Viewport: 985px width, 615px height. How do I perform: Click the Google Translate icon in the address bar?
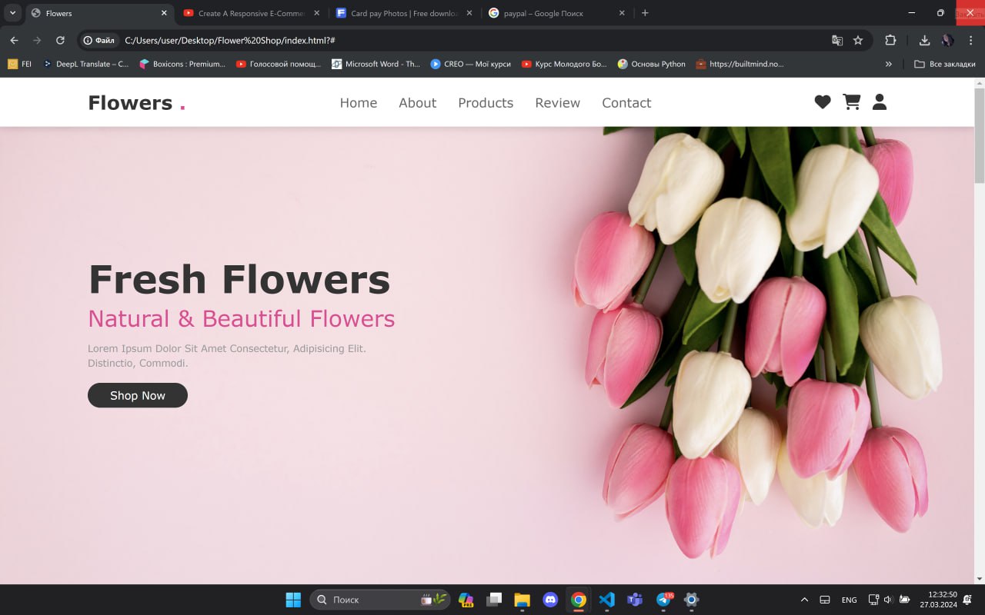[837, 40]
